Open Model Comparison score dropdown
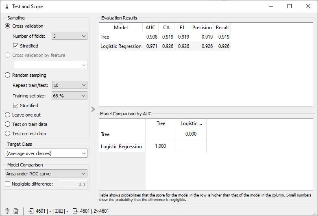The image size is (318, 216). point(46,174)
